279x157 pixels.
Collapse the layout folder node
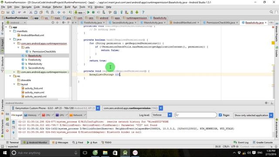pyautogui.click(x=14, y=84)
